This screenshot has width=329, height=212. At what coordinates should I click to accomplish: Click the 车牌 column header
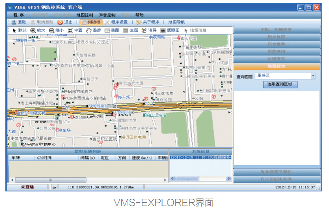(x=22, y=158)
